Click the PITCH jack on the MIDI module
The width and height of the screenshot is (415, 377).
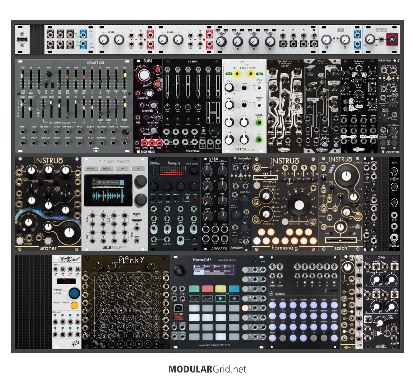point(50,35)
